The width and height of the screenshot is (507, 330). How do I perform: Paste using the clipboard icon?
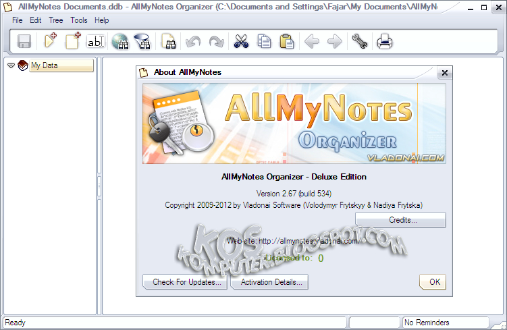click(286, 42)
